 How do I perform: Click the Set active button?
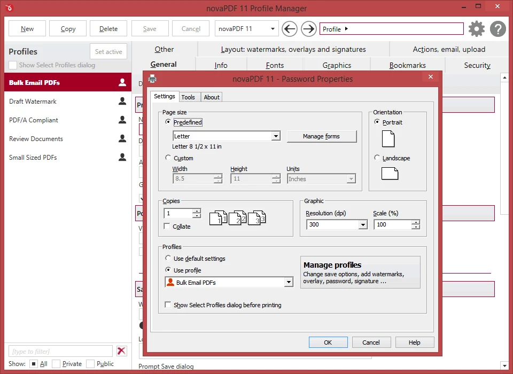[108, 51]
